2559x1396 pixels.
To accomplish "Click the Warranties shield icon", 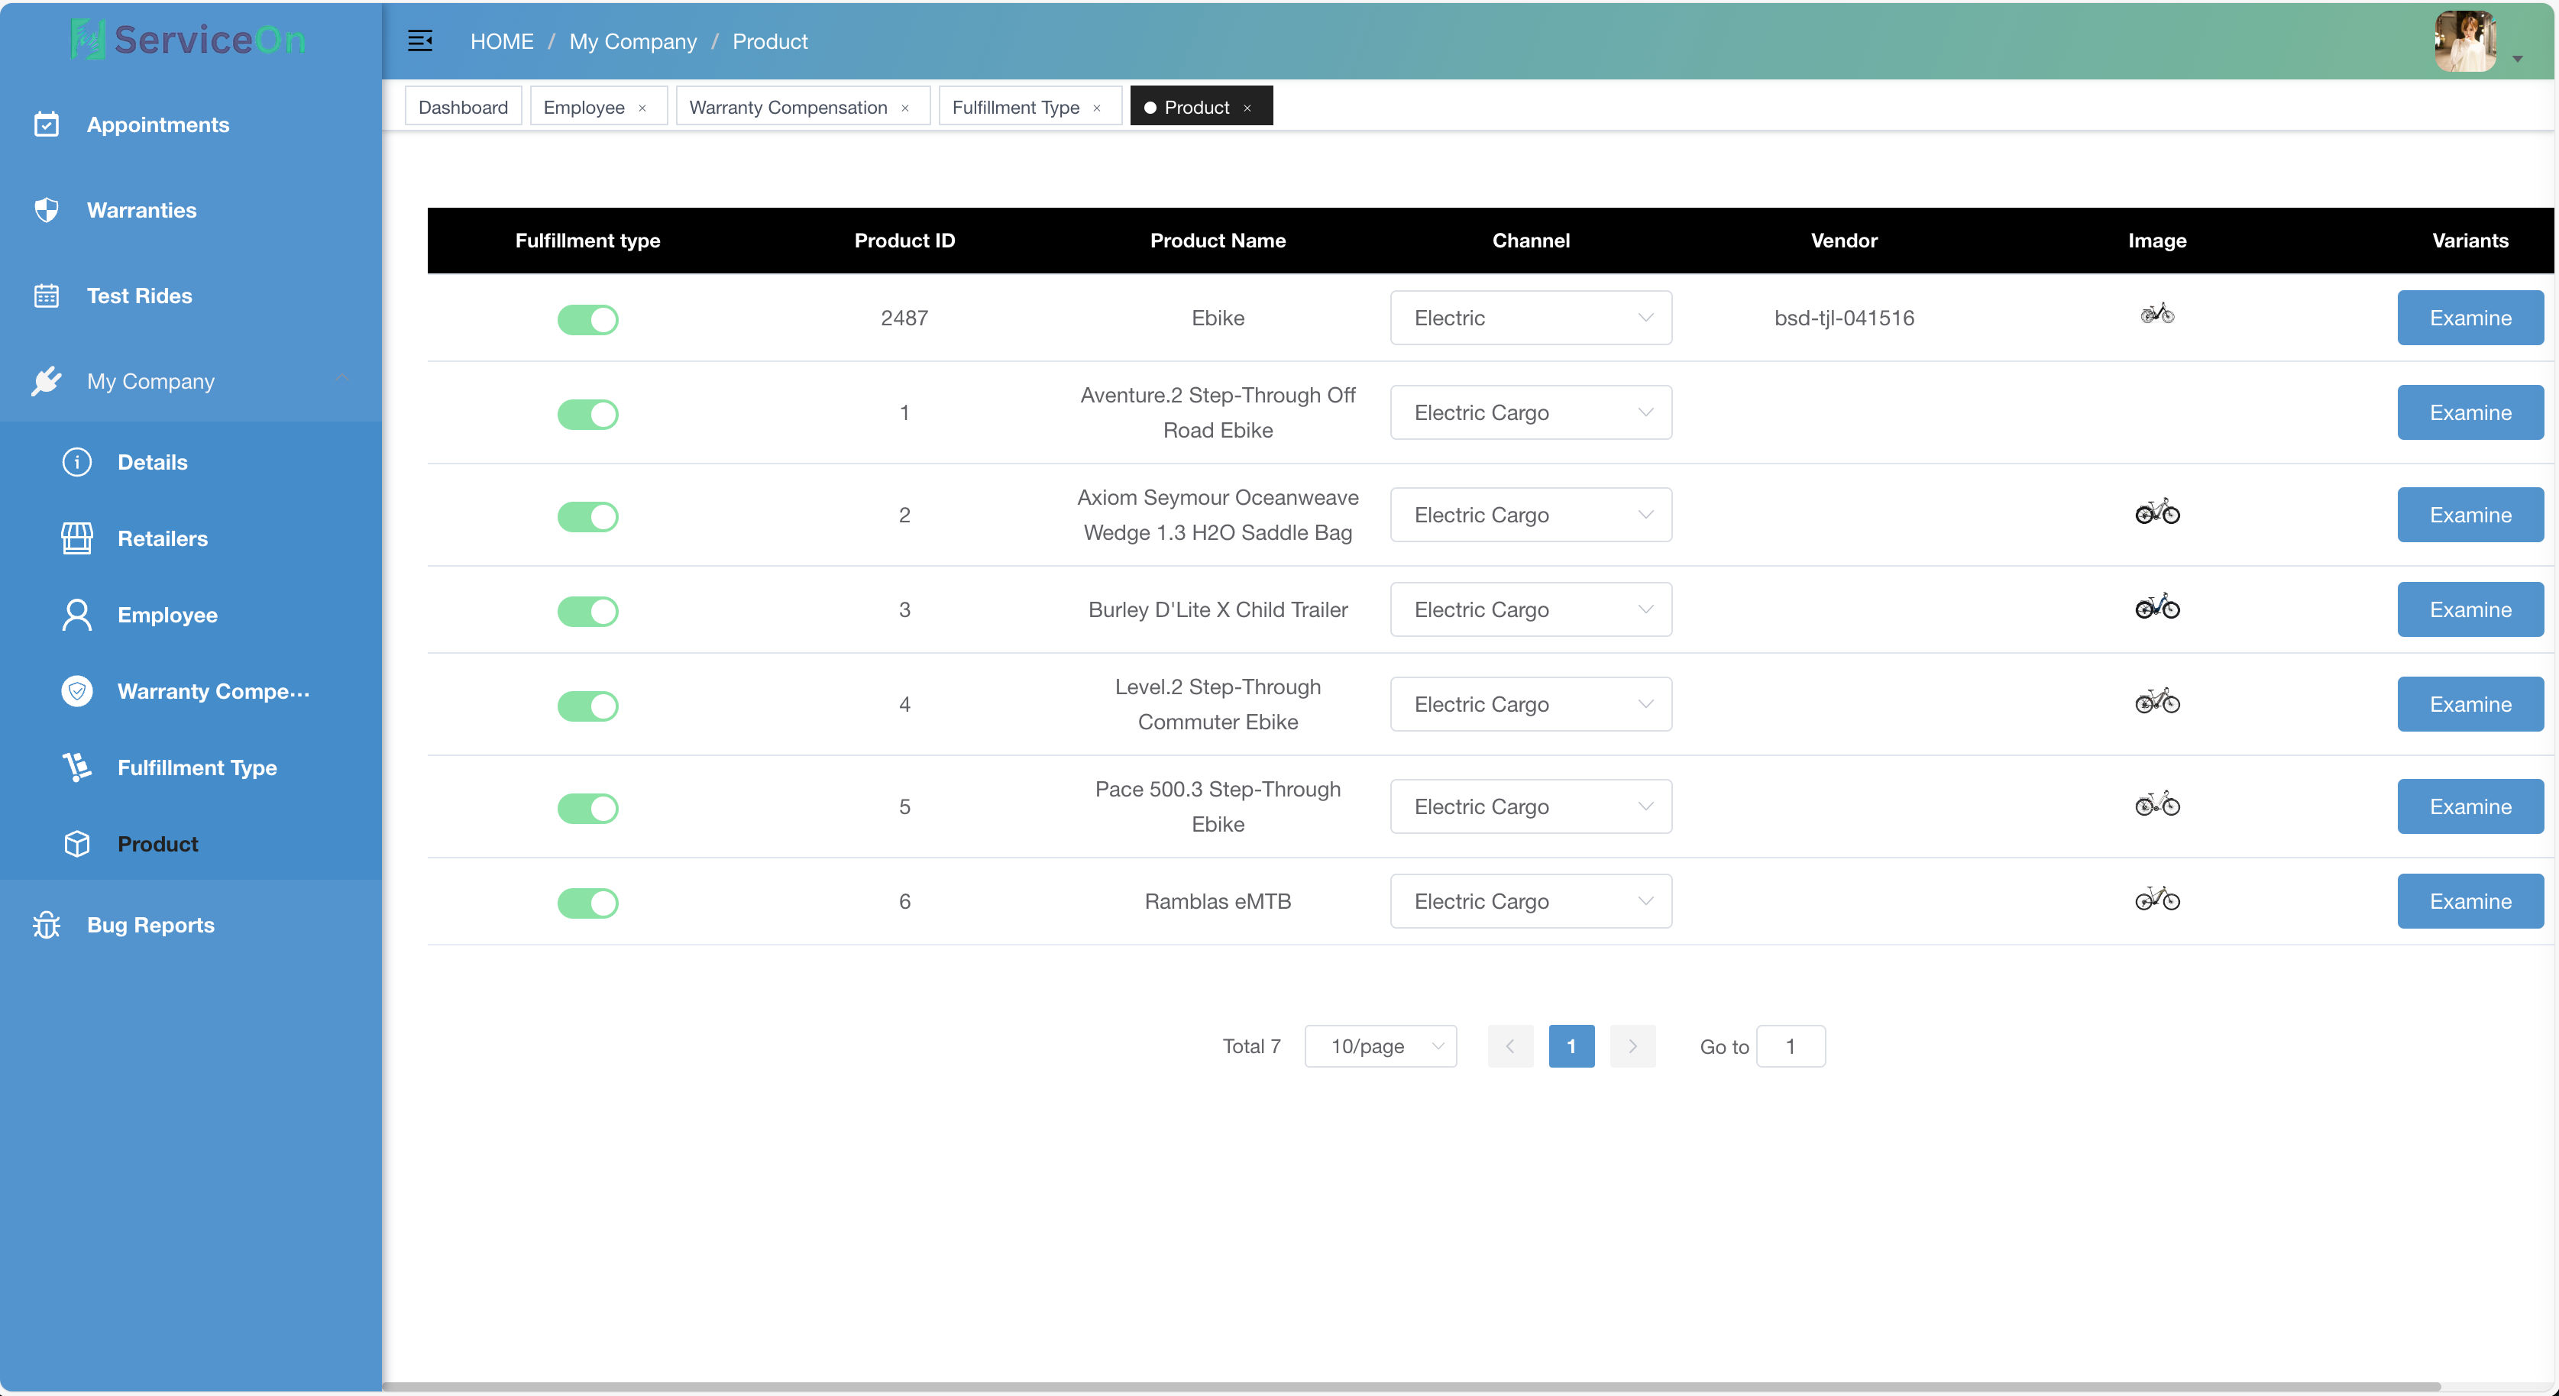I will (47, 209).
